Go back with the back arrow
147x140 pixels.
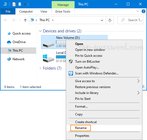coord(6,20)
